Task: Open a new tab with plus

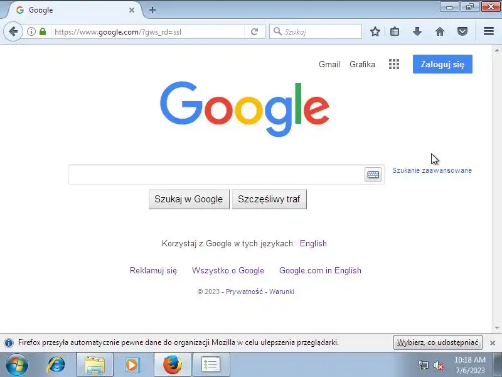Action: [x=152, y=10]
